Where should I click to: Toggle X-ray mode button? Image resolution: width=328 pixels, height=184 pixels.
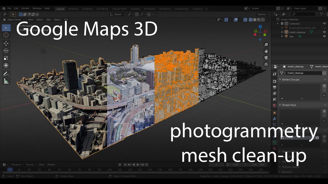tap(245, 20)
